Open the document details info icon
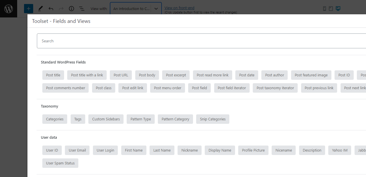Image resolution: width=366 pixels, height=177 pixels. pos(71,9)
